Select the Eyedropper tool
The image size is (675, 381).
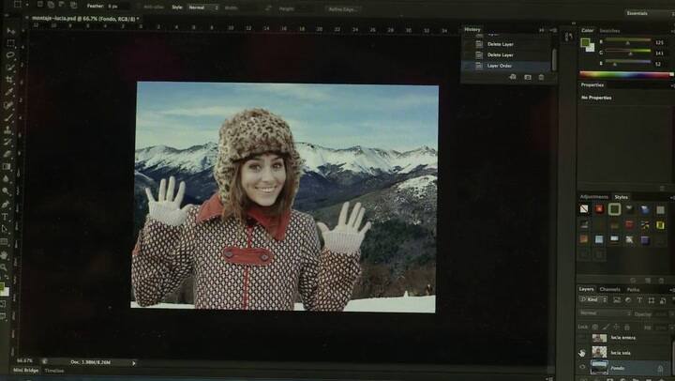coord(9,92)
